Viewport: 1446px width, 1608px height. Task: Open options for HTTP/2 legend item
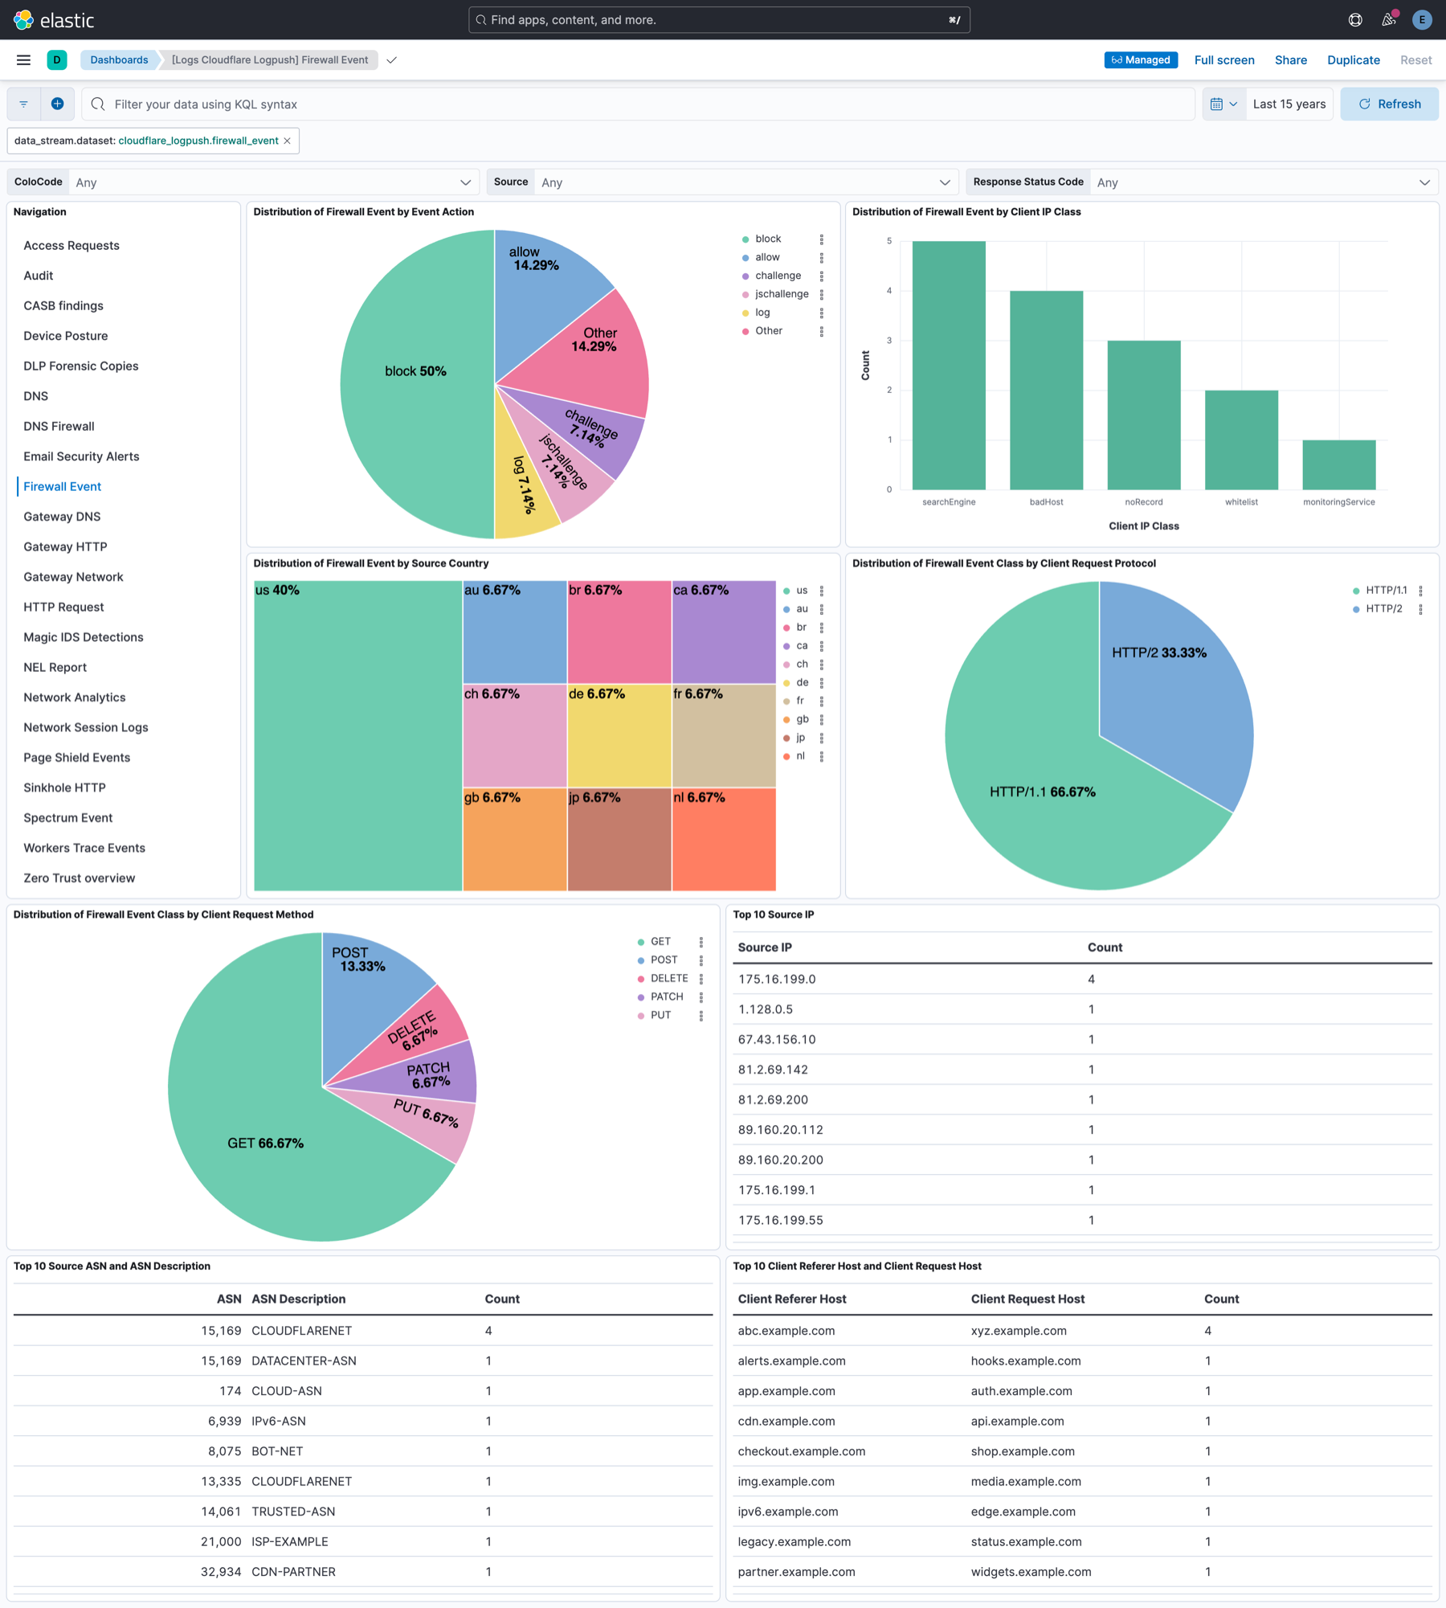coord(1420,610)
